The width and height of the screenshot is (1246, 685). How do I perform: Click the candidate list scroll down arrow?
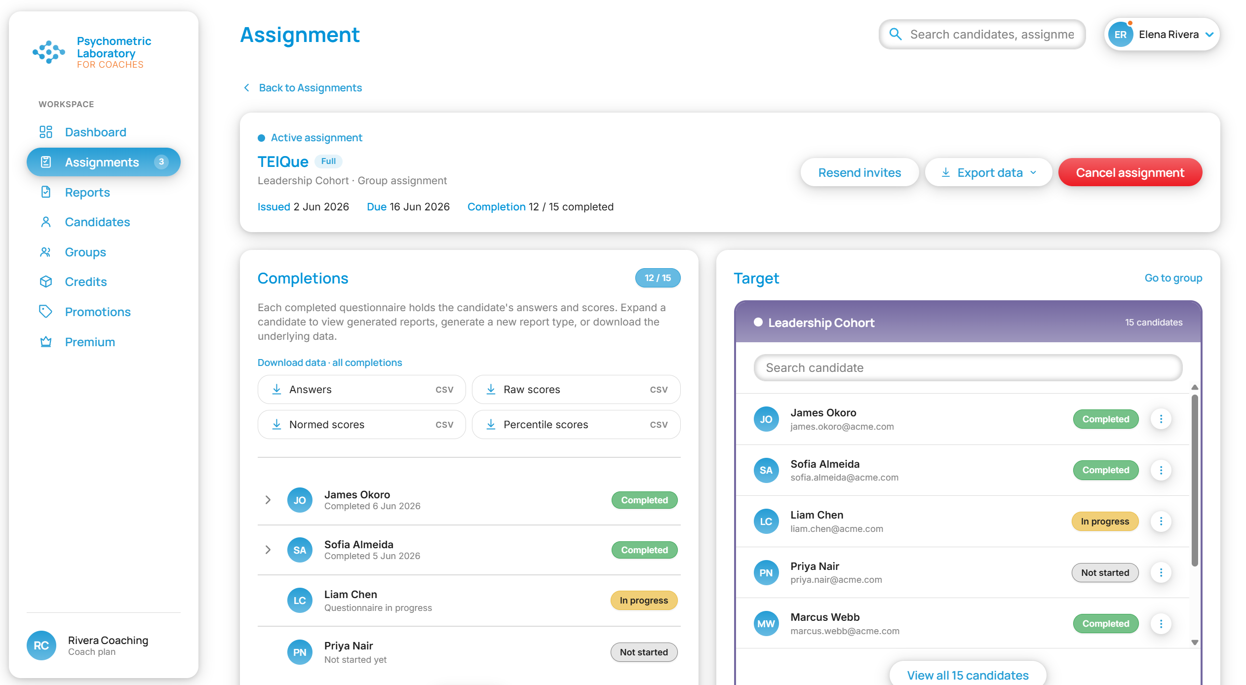1195,643
